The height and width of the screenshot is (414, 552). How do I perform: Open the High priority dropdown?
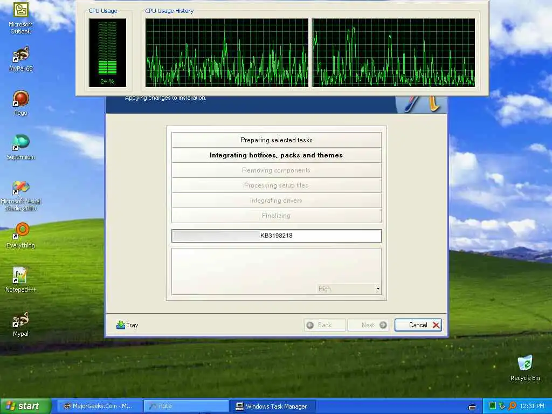[x=349, y=289]
